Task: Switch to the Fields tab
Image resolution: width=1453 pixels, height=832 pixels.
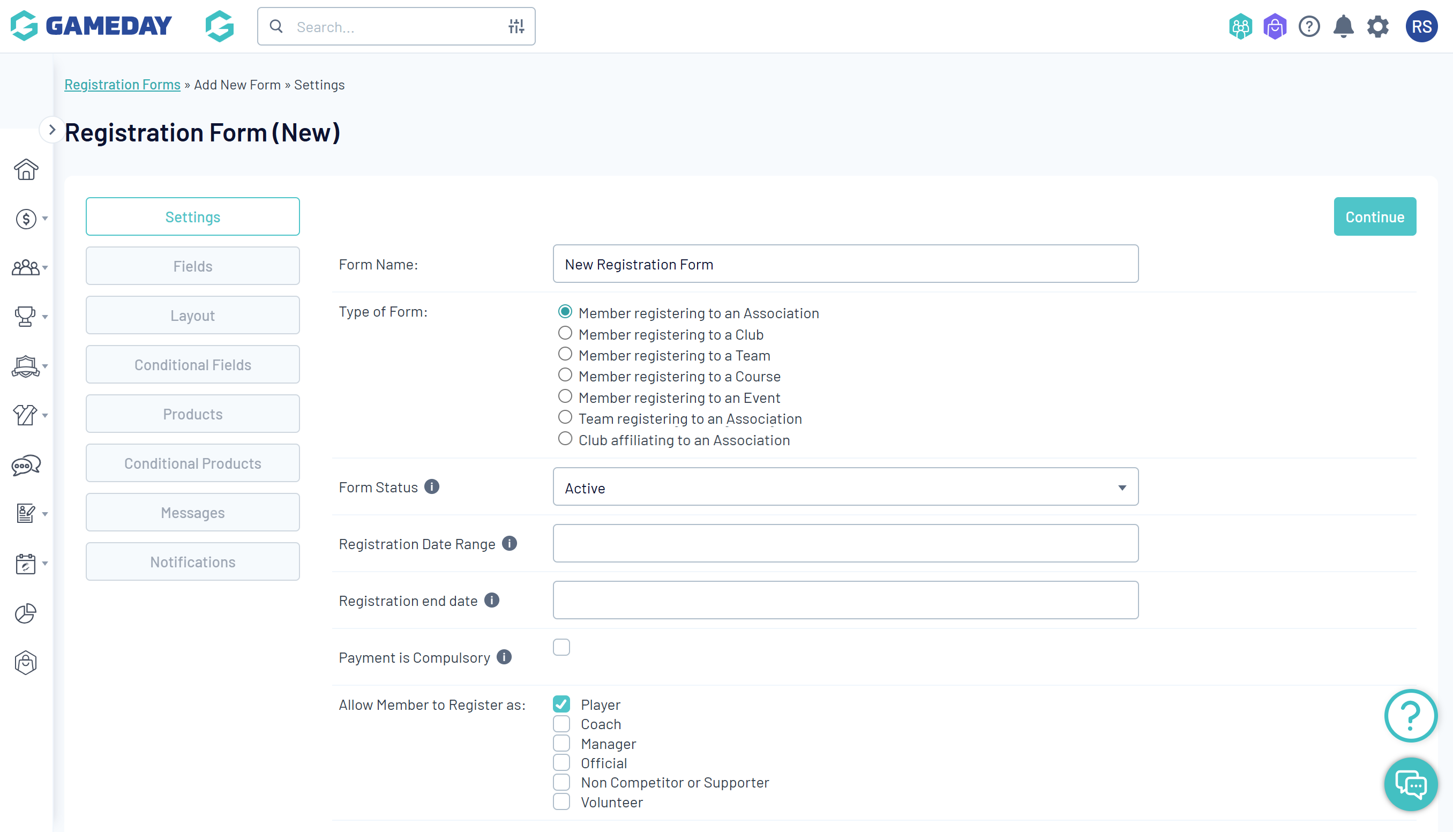Action: click(x=192, y=266)
